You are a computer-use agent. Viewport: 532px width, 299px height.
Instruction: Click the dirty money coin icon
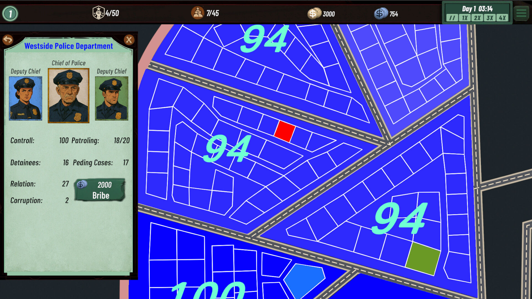(315, 12)
